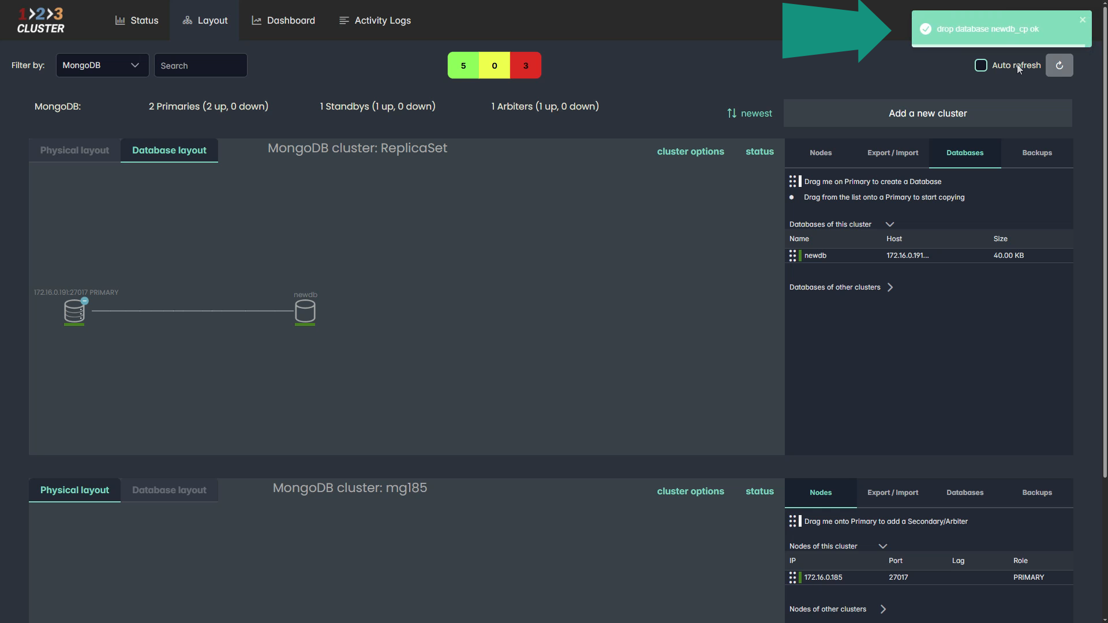Click the 2 Primaries summary text
The height and width of the screenshot is (623, 1108).
point(208,106)
